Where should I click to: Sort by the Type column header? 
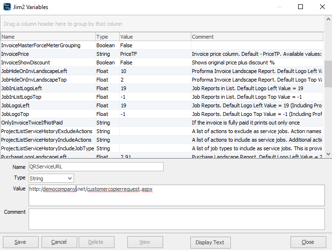coord(107,37)
